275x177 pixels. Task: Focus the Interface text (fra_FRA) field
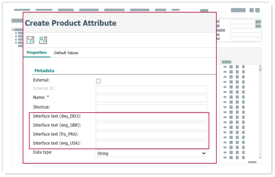[151, 135]
